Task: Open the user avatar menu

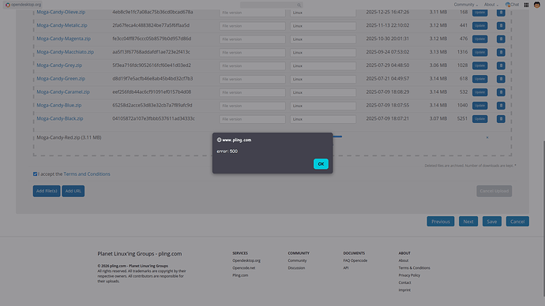Action: click(x=537, y=5)
